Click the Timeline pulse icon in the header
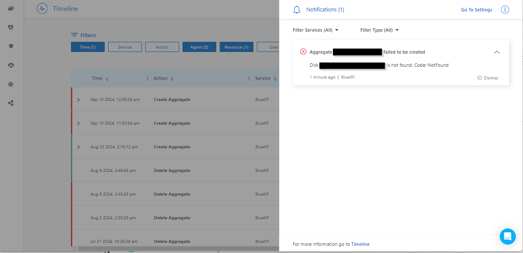This screenshot has height=253, width=523. tap(42, 8)
